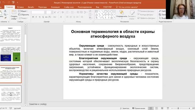Viewport: 195px width, 110px height.
Task: Toggle Underline (Ч) formatting
Action: click(x=40, y=17)
